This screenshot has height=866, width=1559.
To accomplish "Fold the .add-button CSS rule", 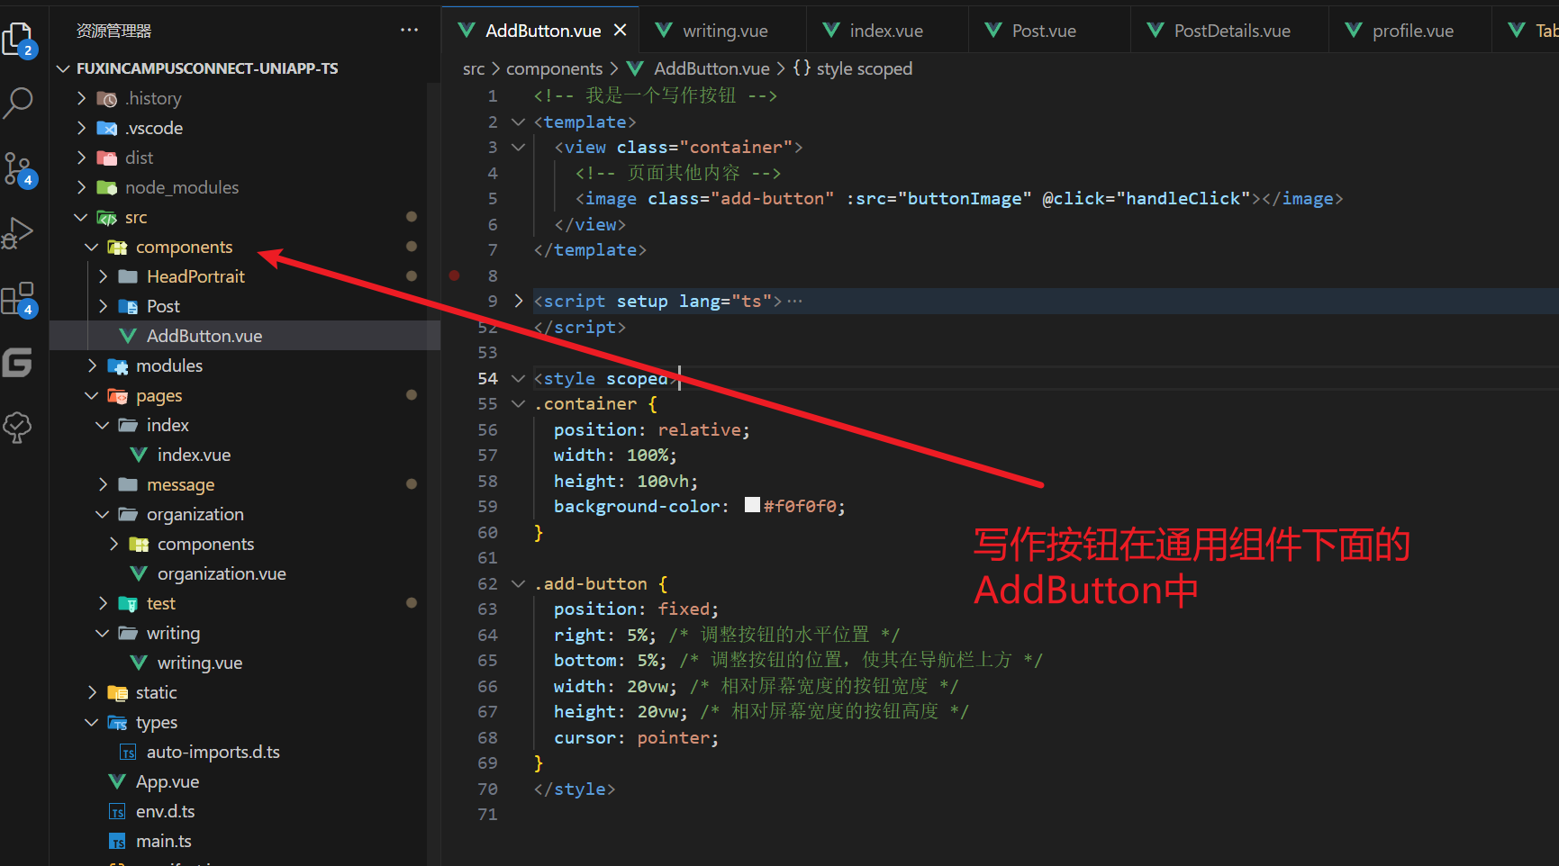I will [x=518, y=583].
